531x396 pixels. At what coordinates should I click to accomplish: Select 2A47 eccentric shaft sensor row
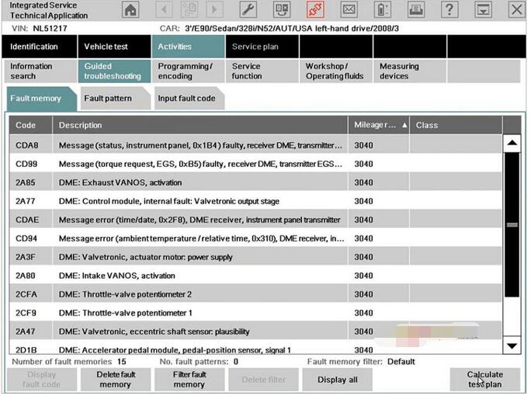[255, 332]
